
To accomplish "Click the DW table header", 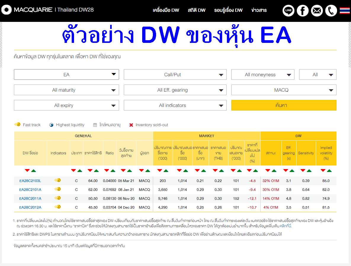I will coord(298,136).
